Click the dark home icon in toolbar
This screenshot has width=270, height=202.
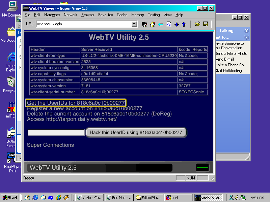point(144,24)
